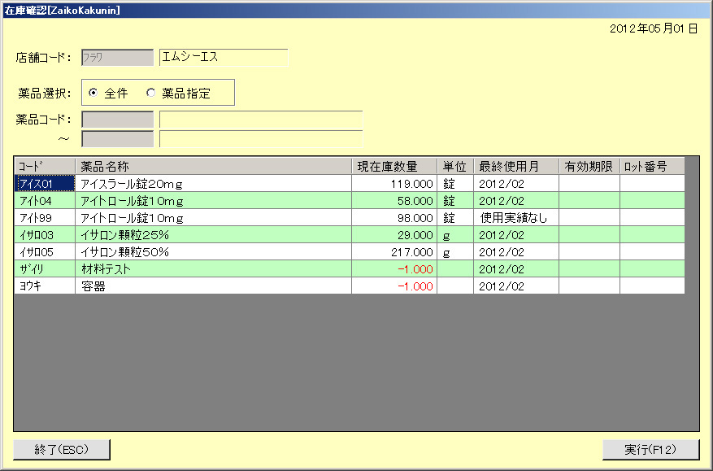The image size is (713, 471).
Task: Click the date 2012年05月01日
Action: [x=654, y=28]
